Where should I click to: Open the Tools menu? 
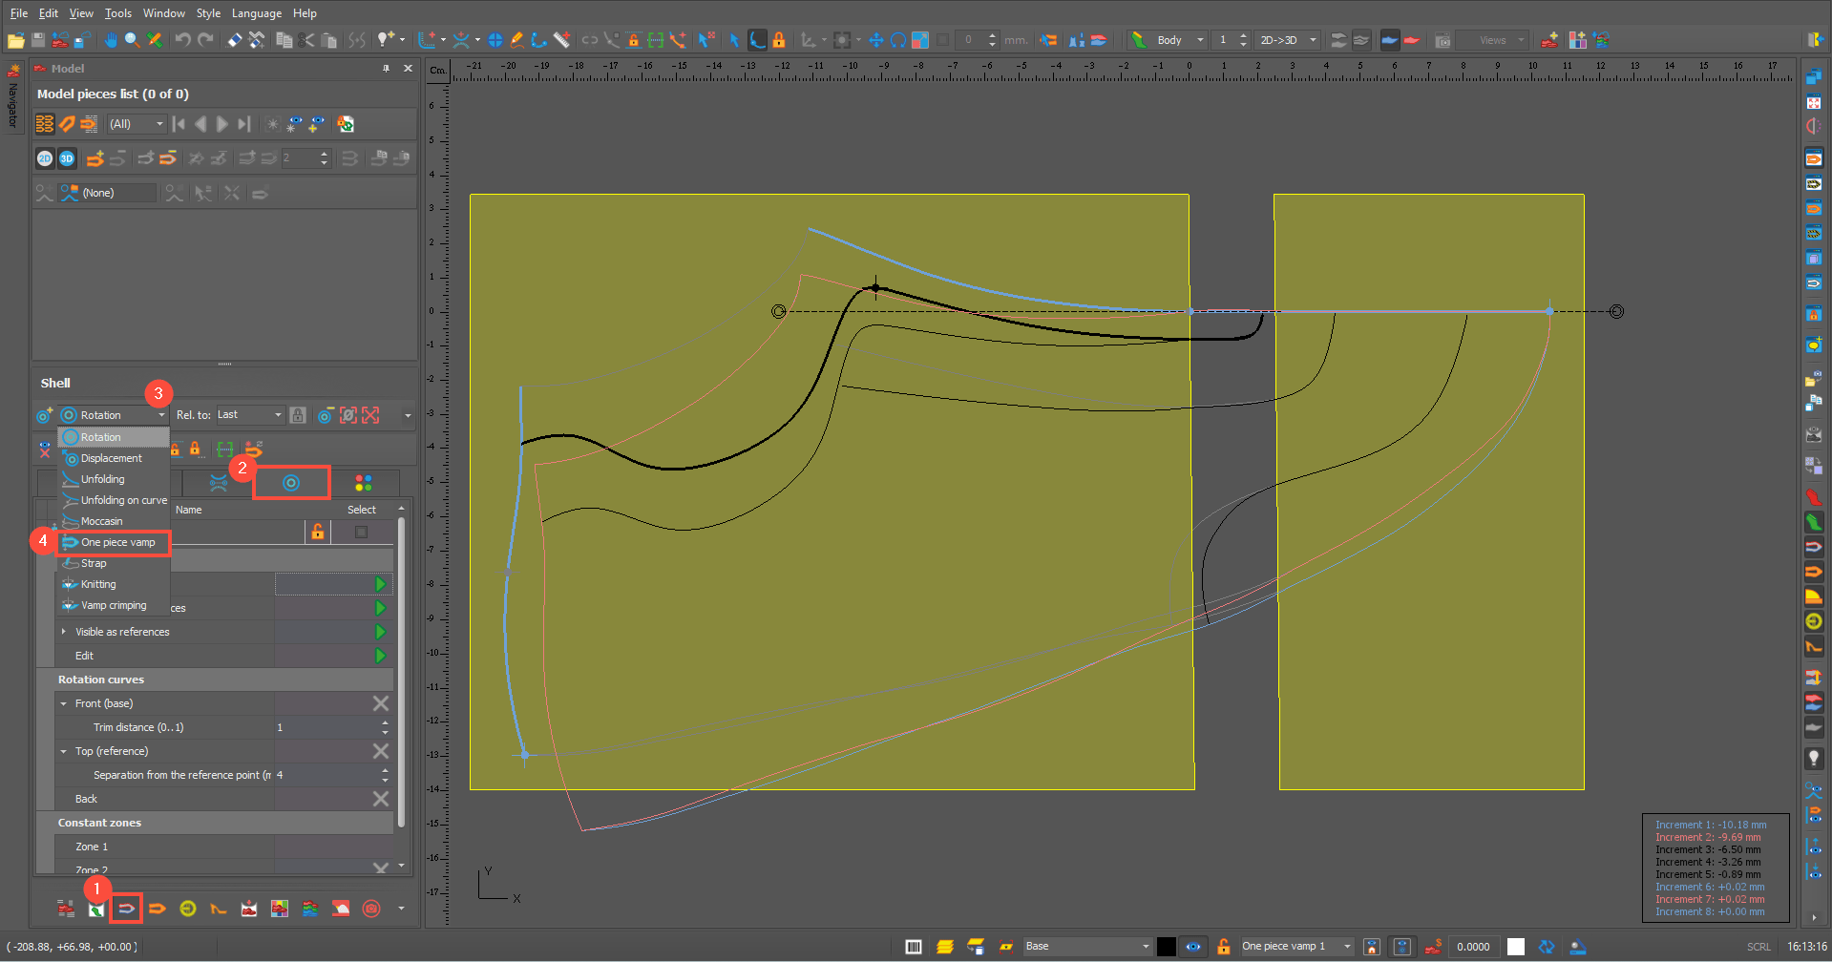point(118,13)
